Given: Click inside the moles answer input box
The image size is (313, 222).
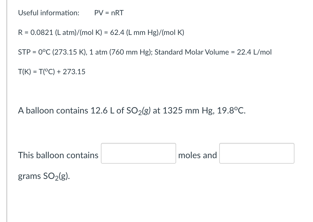Looking at the screenshot, I should [138, 153].
